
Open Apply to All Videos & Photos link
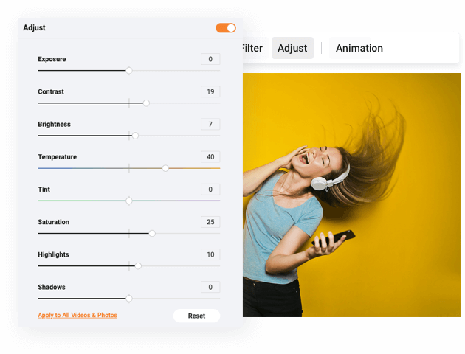(x=77, y=315)
